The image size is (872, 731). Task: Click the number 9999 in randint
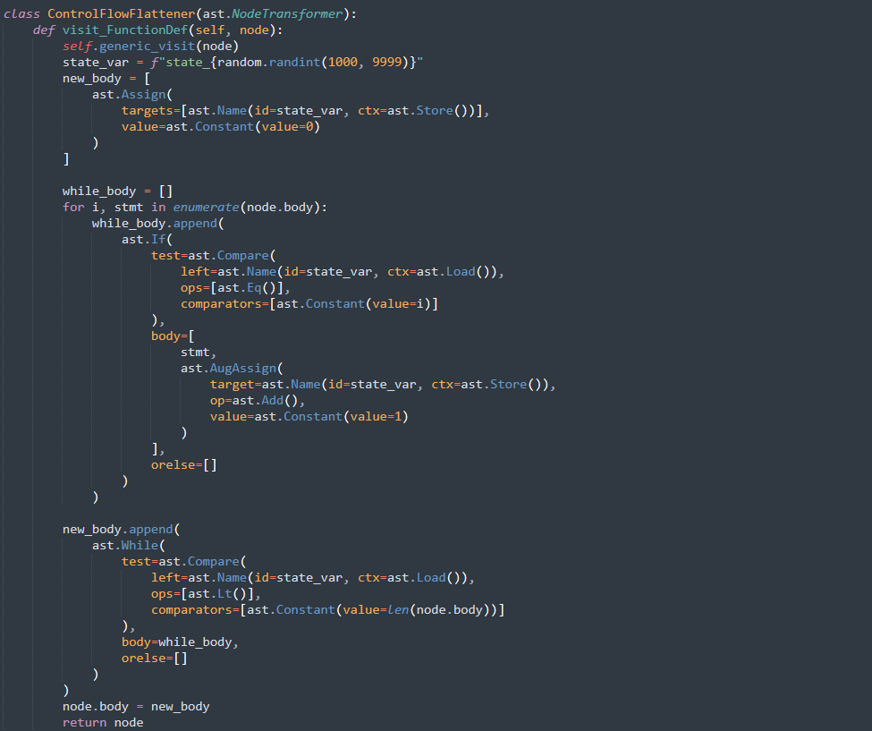[387, 63]
